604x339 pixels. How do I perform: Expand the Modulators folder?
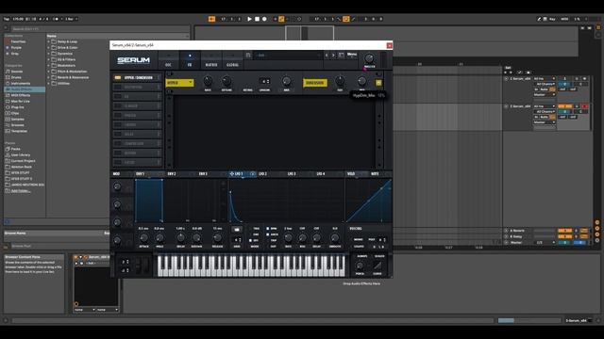point(49,65)
